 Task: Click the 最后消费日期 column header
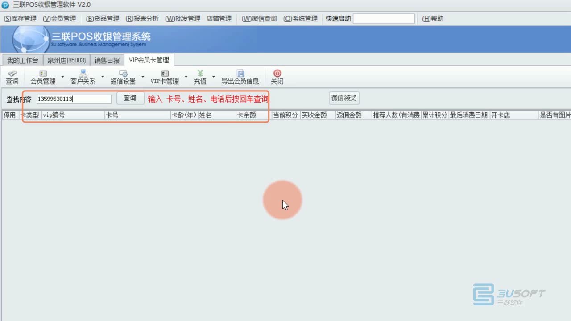point(469,115)
